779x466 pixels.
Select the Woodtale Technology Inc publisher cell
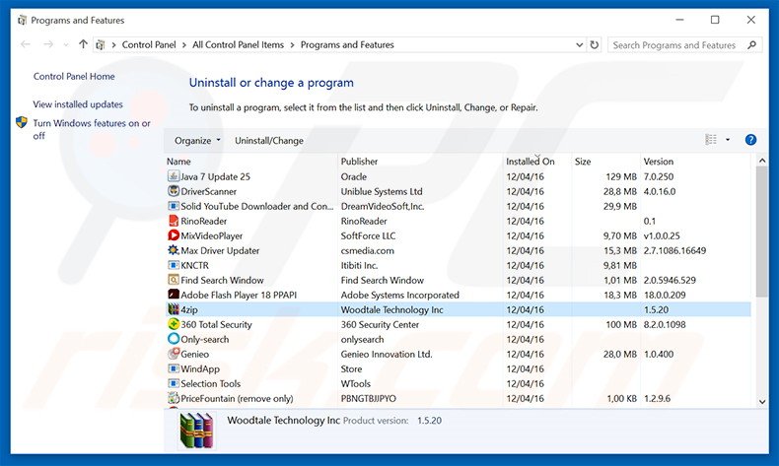pos(391,309)
